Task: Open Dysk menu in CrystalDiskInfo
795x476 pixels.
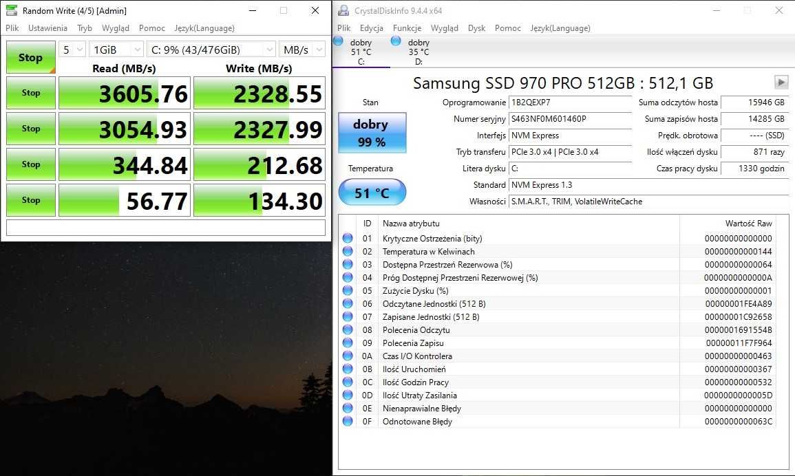Action: (476, 28)
